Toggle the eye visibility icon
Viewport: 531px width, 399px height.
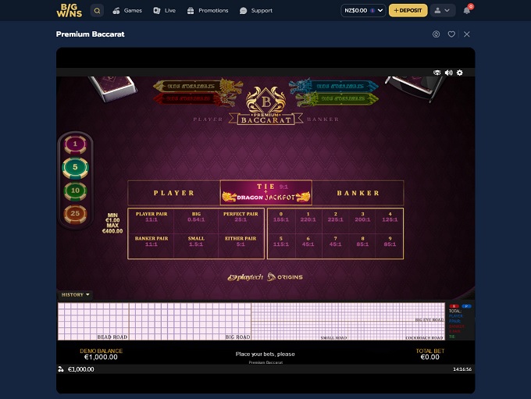pyautogui.click(x=437, y=73)
